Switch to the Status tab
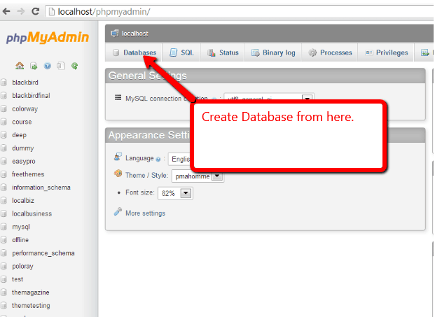The image size is (435, 317). tap(223, 52)
